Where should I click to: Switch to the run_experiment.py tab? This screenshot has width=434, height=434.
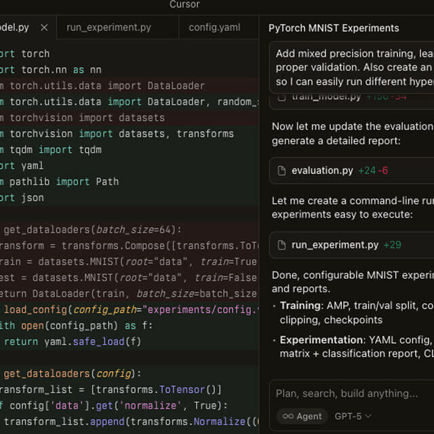[108, 28]
